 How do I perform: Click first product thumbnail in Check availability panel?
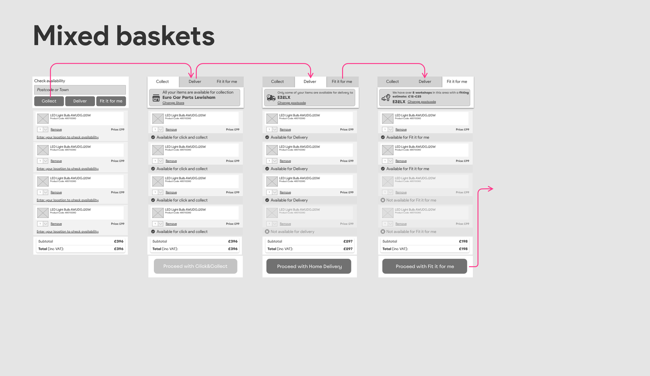(43, 118)
